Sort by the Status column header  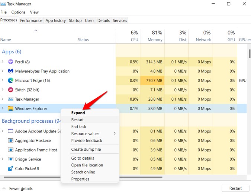pyautogui.click(x=96, y=36)
